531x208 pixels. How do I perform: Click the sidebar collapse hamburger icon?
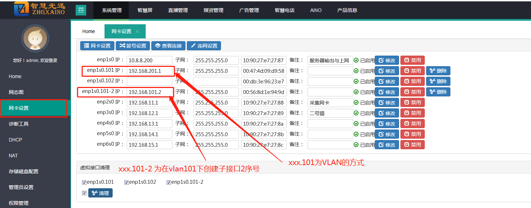click(x=81, y=10)
